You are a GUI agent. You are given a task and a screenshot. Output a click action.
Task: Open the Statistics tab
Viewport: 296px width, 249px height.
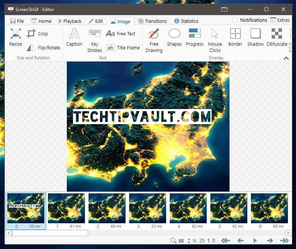coord(186,21)
